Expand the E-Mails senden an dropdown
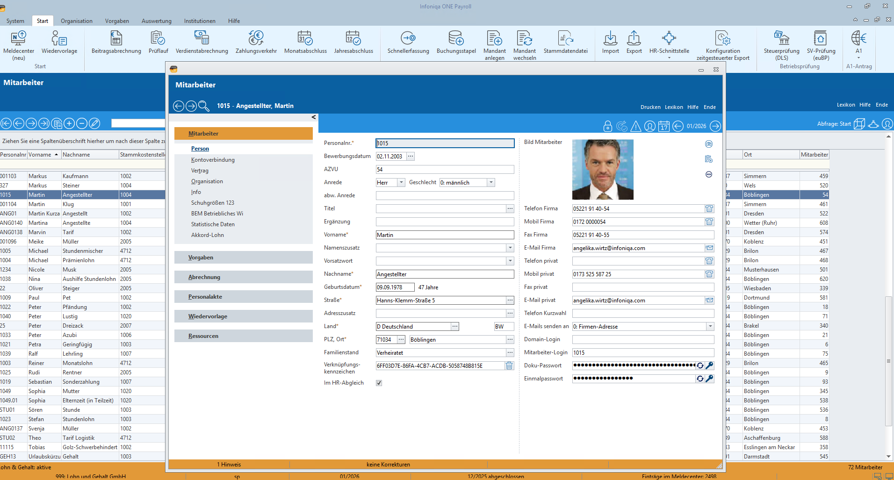 pos(710,327)
